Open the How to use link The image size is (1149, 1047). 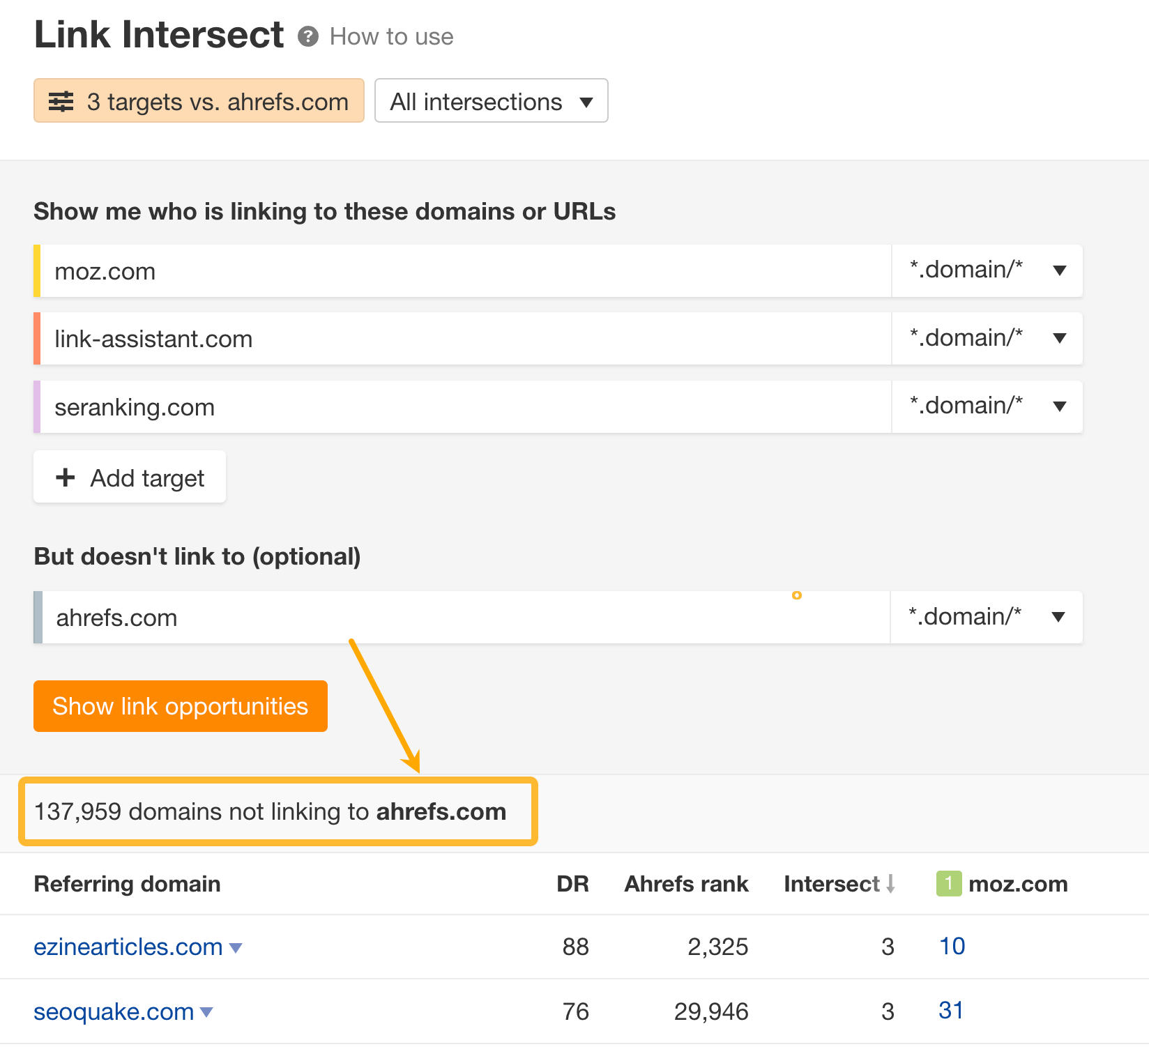tap(391, 36)
